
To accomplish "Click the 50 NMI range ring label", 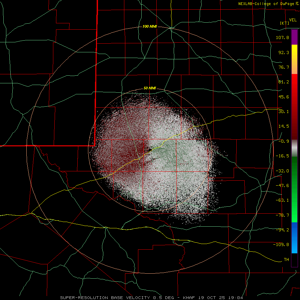I will click(150, 88).
